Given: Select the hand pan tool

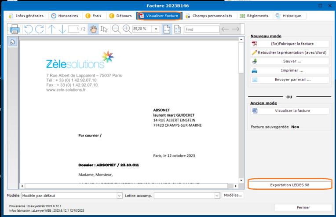Looking at the screenshot, I should 93,29.
